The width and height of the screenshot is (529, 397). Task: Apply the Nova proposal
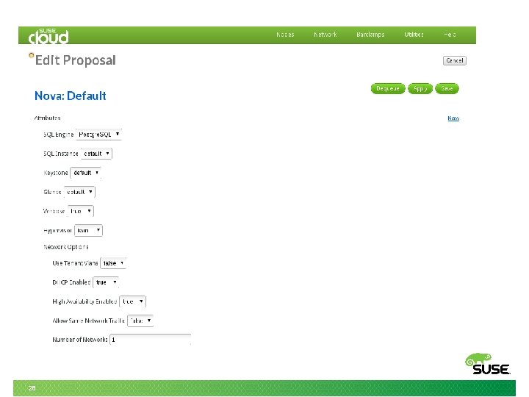420,88
